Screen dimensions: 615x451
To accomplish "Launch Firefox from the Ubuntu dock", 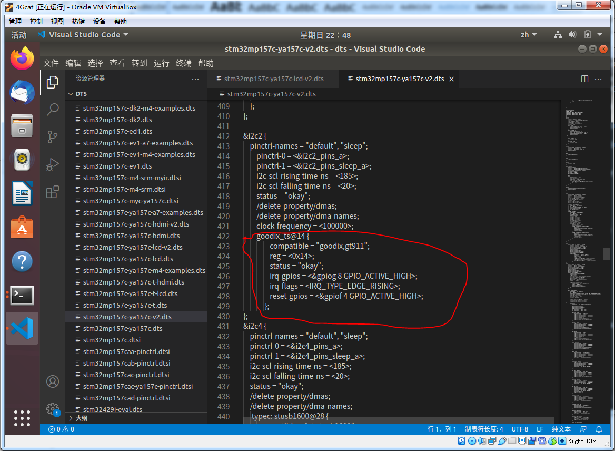I will tap(22, 58).
